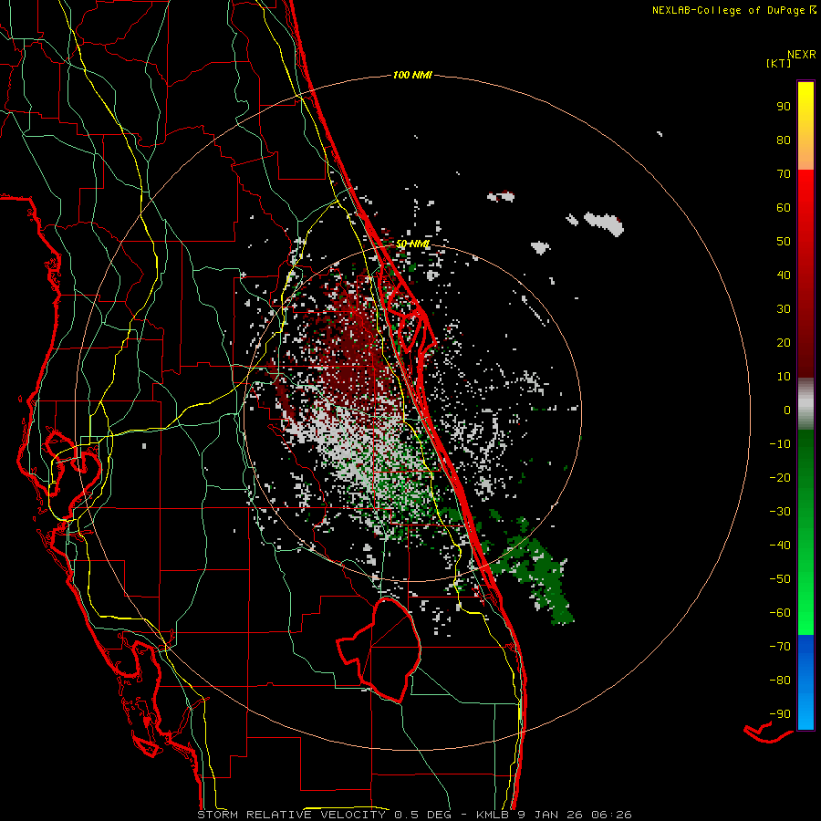Click the Lake Okeechobee outline on the map
Screen dimensions: 821x821
(x=379, y=650)
